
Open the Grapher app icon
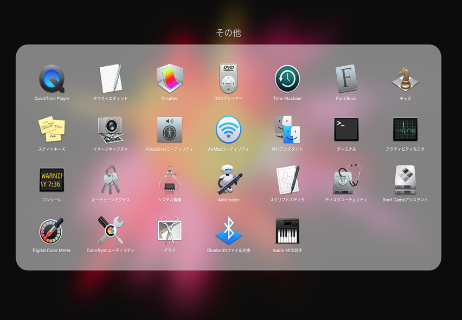(x=169, y=79)
